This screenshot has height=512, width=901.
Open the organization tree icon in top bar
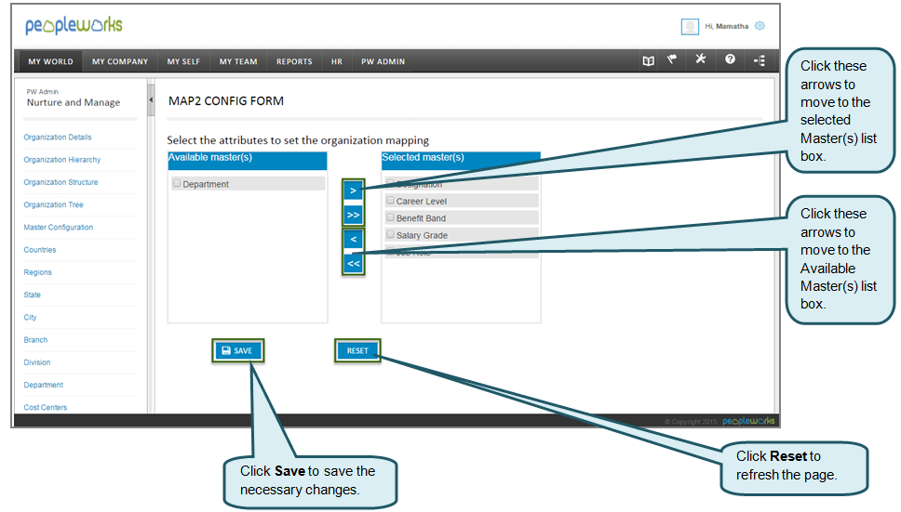click(760, 61)
